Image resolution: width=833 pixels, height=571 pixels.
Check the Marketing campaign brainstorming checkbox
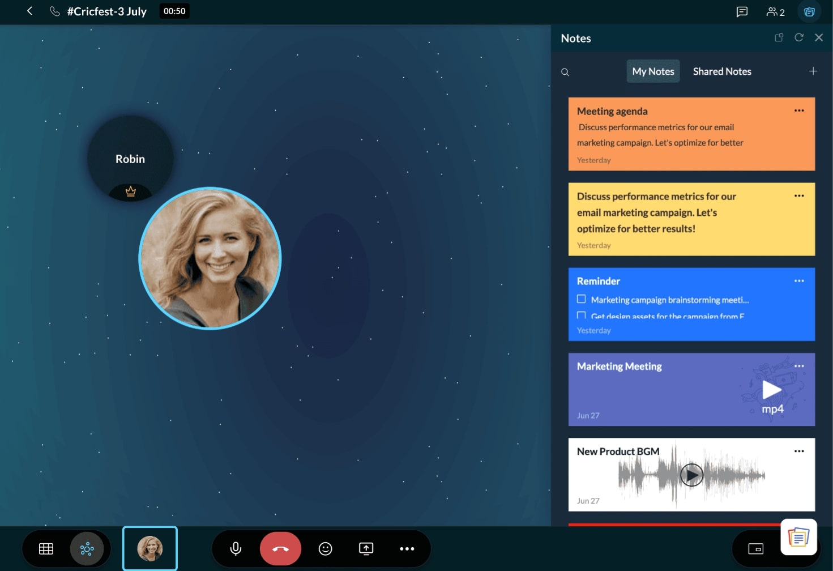point(581,299)
